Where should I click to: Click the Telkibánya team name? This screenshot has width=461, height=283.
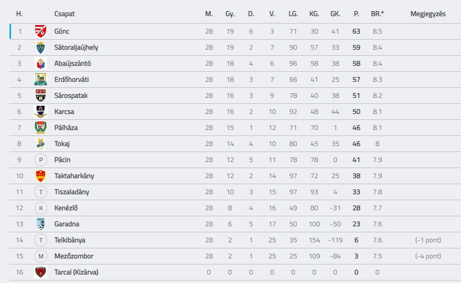pyautogui.click(x=70, y=240)
